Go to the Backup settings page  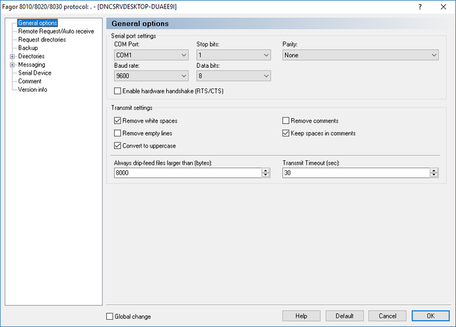pyautogui.click(x=28, y=48)
